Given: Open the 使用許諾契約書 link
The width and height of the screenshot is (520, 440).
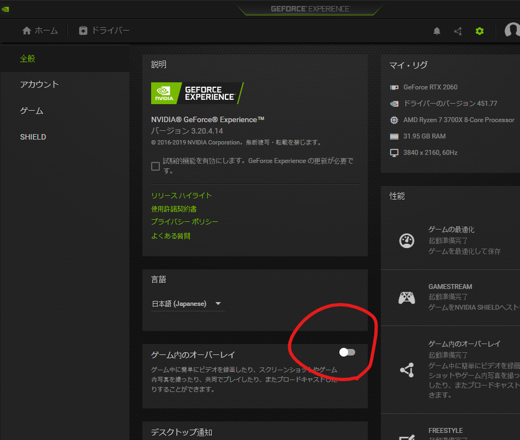Looking at the screenshot, I should point(174,209).
